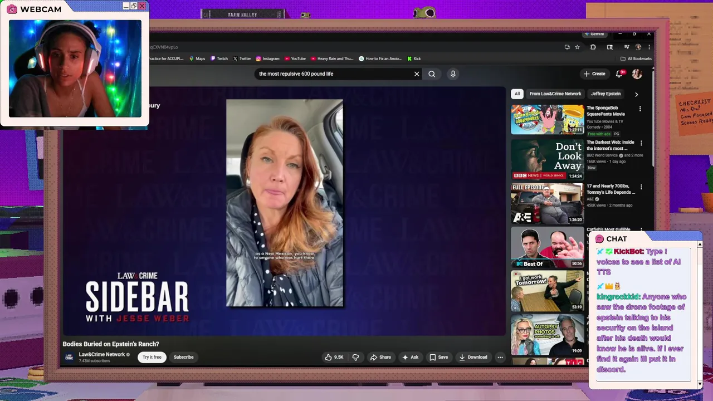Click the Law&Crime Network channel name
Image resolution: width=713 pixels, height=401 pixels.
point(102,354)
